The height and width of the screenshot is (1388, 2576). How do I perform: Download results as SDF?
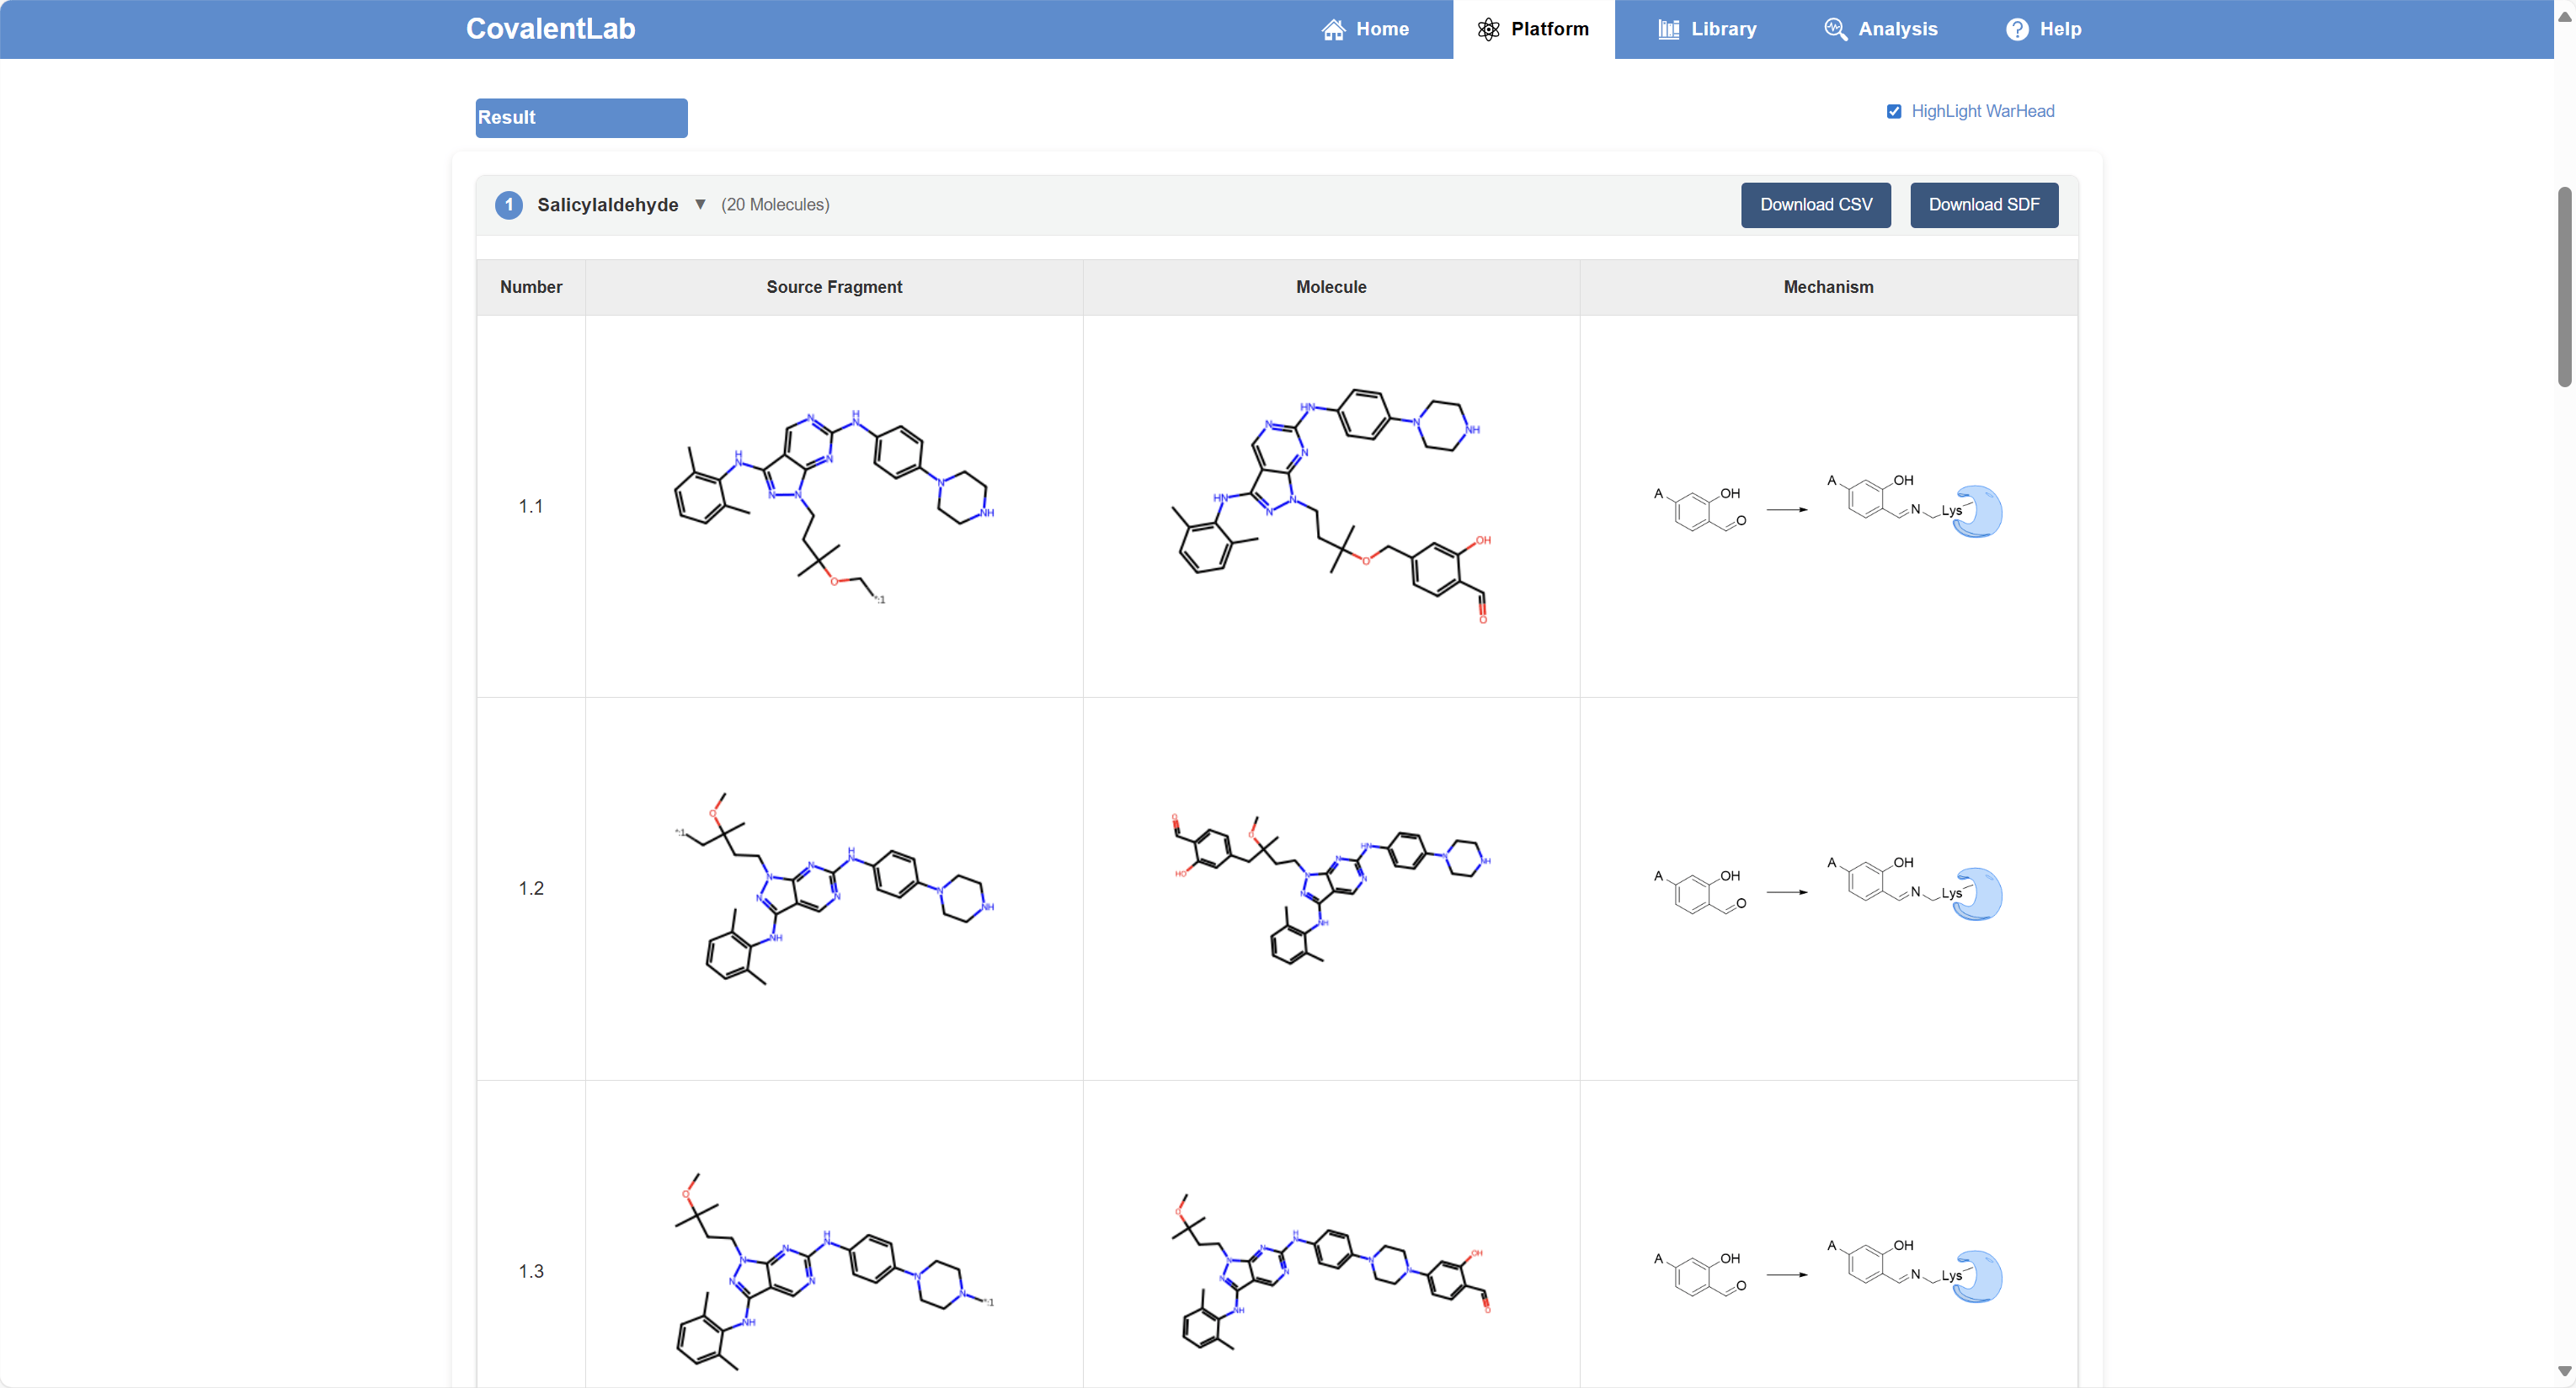[x=1983, y=205]
